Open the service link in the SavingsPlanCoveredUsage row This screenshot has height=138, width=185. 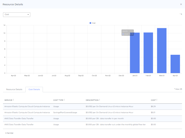coord(27,112)
